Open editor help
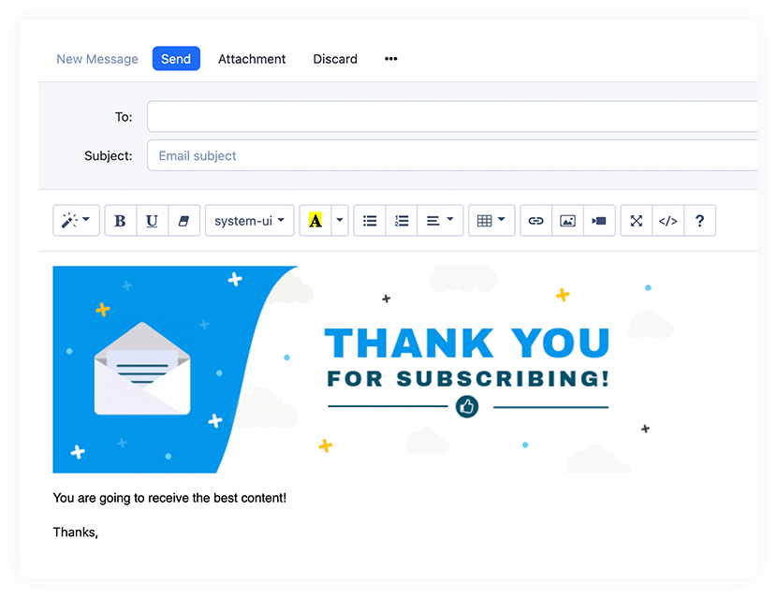The image size is (777, 598). tap(699, 221)
